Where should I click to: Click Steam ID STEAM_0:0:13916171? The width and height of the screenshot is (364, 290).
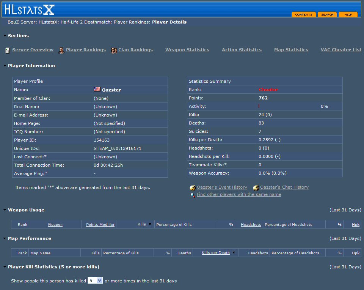[118, 148]
